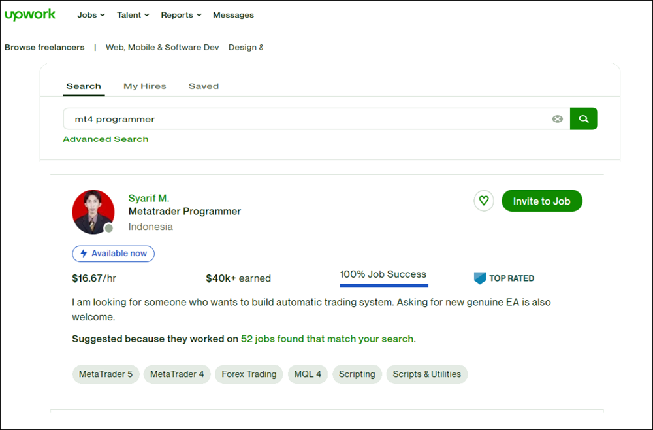653x430 pixels.
Task: Open the Advanced Search link
Action: pos(106,139)
